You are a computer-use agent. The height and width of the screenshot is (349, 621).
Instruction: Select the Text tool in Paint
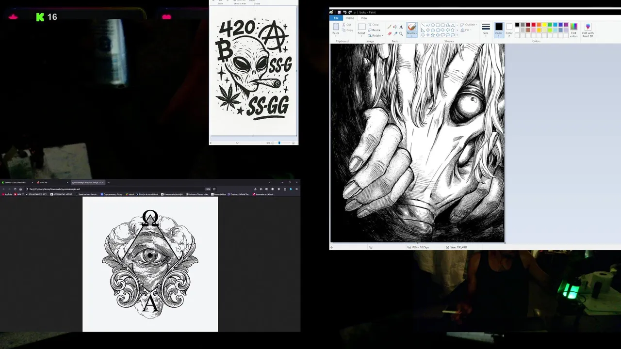pyautogui.click(x=401, y=27)
